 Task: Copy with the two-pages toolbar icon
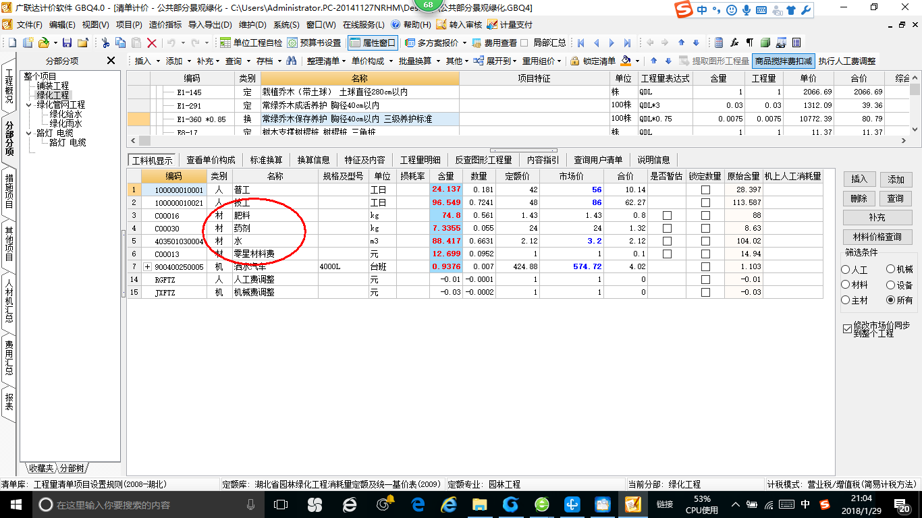121,42
